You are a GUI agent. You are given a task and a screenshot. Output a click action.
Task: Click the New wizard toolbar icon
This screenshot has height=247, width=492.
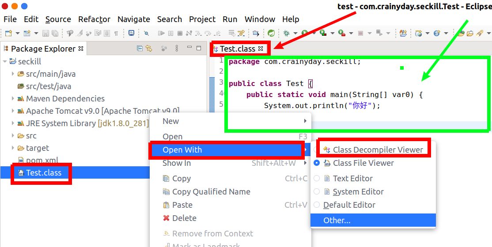(x=8, y=33)
